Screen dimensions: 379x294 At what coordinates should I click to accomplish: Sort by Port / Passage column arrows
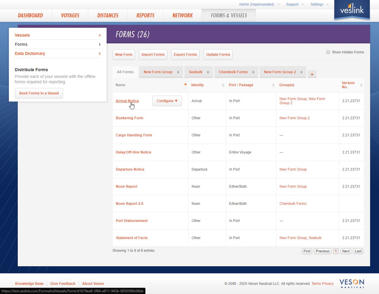coord(273,85)
